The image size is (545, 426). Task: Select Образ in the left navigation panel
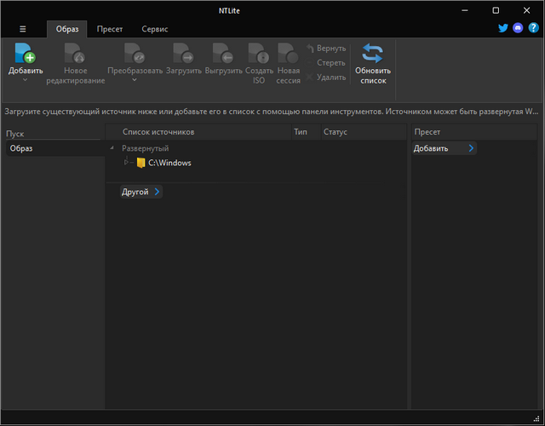coord(21,148)
